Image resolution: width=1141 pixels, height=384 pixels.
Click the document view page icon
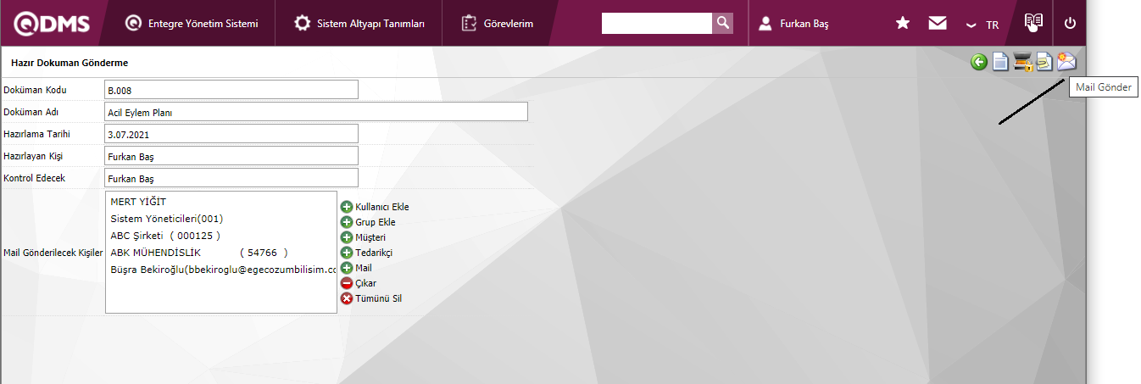coord(1001,62)
